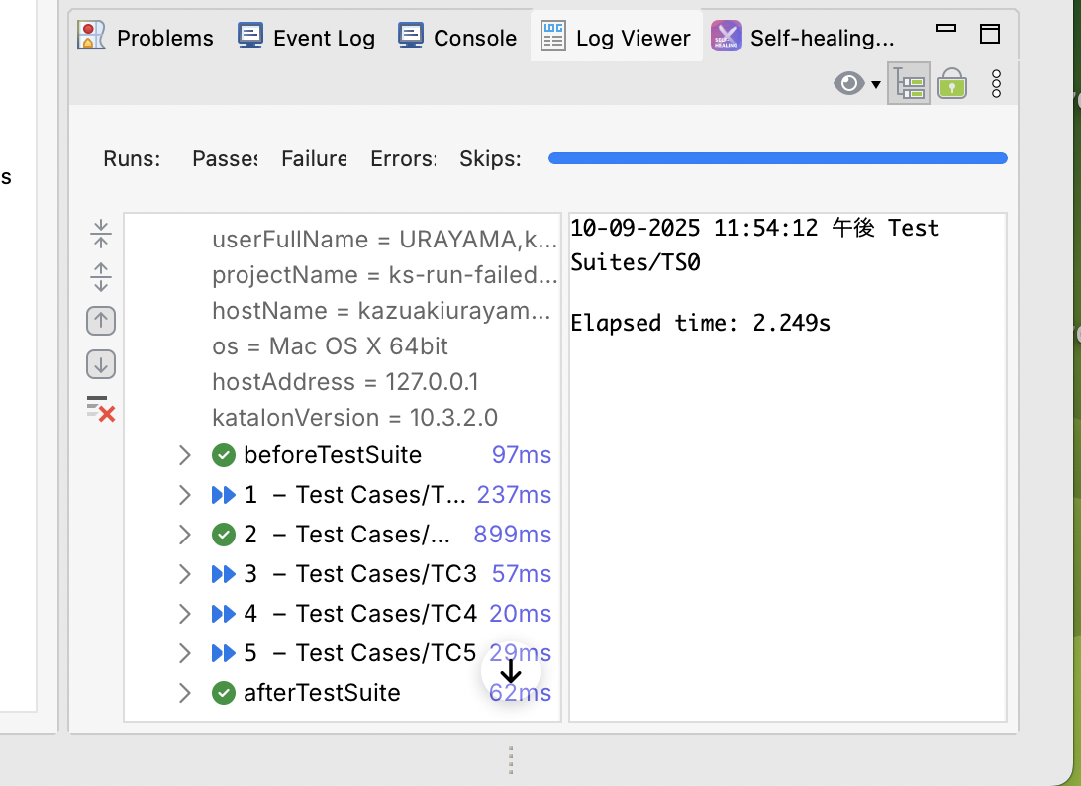
Task: Jump to the next failure with down arrow
Action: (101, 364)
